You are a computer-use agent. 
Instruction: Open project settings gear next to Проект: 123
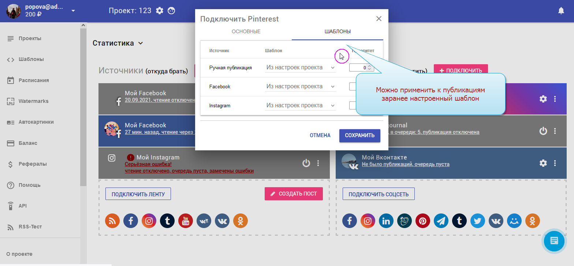160,11
